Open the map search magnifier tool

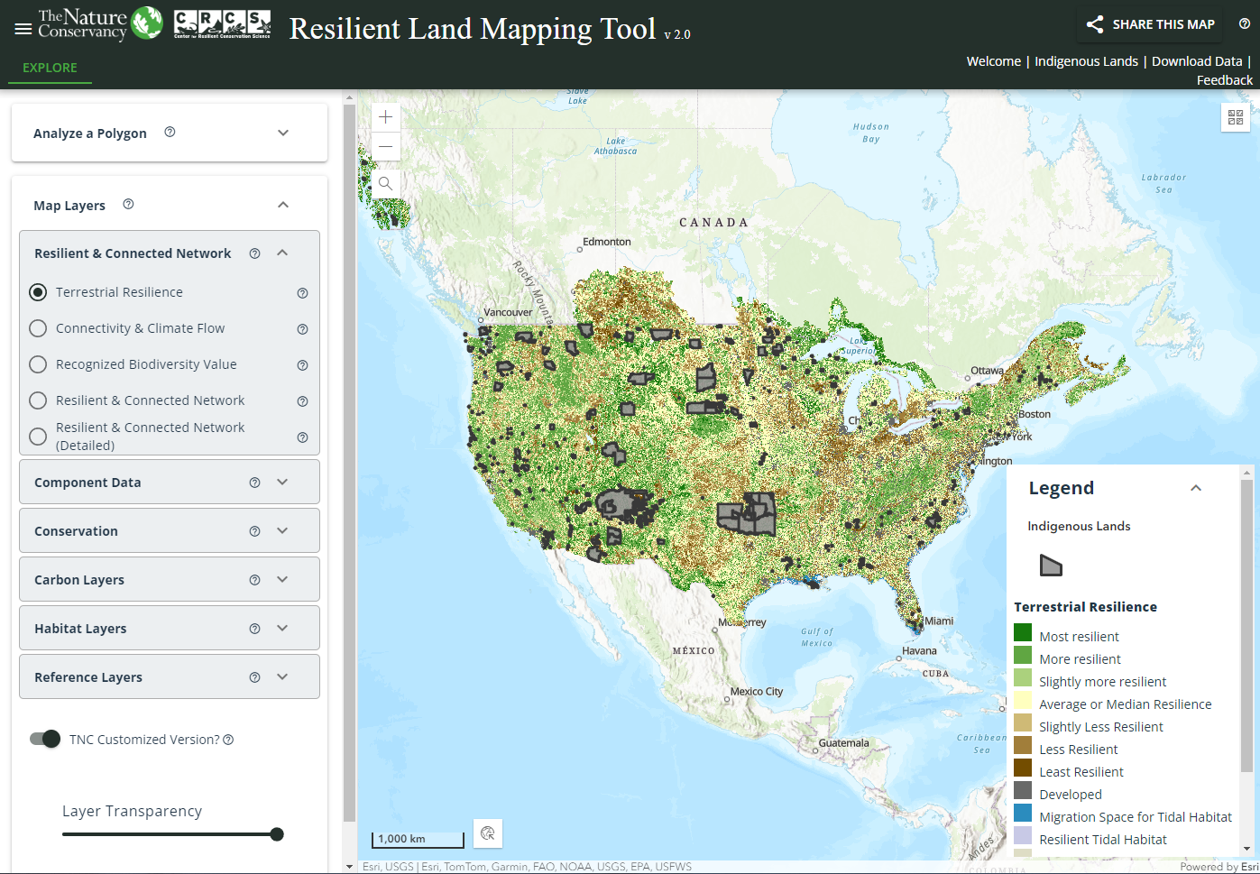385,184
